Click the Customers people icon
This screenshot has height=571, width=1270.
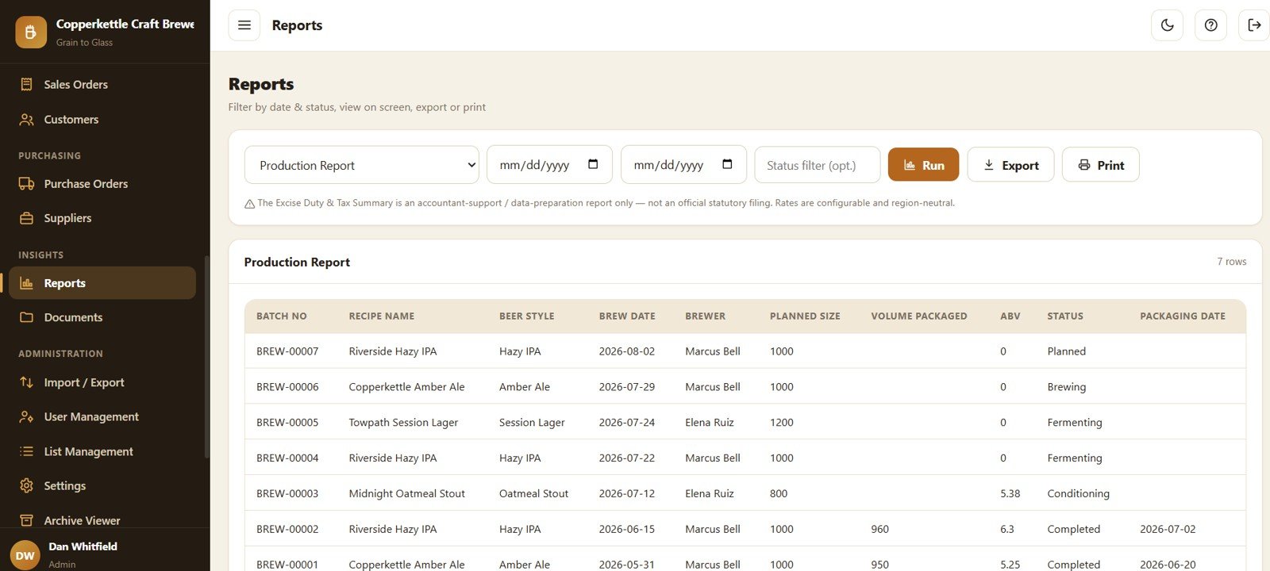tap(26, 119)
